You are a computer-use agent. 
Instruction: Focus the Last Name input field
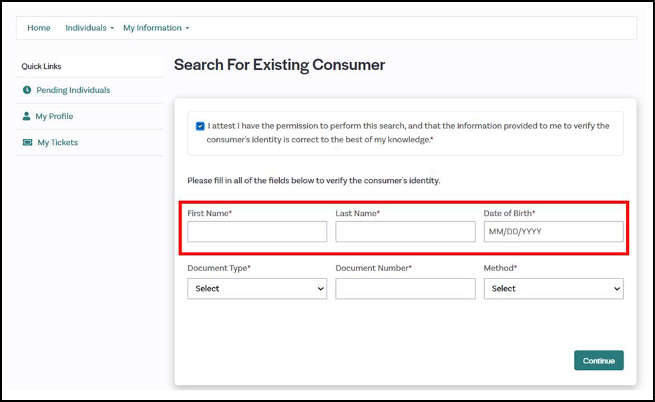(x=405, y=232)
